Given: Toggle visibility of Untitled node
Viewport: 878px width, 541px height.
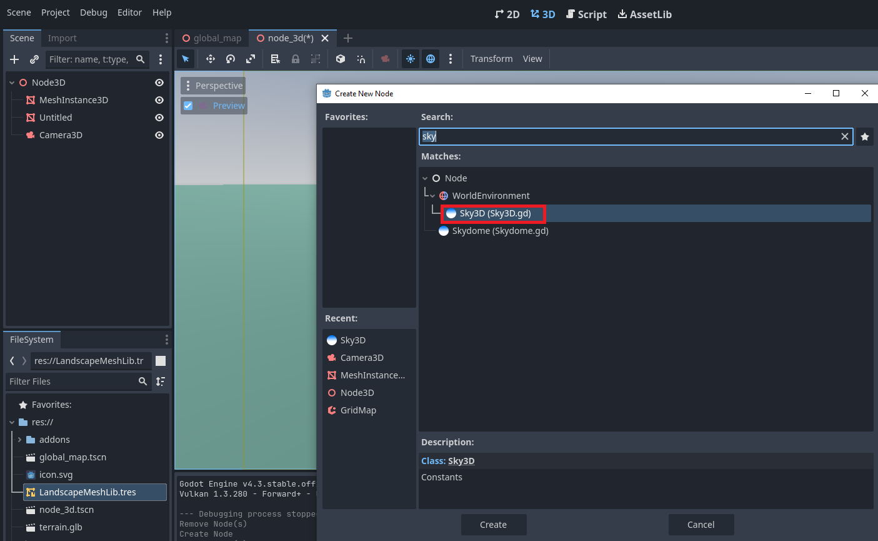Looking at the screenshot, I should 159,118.
